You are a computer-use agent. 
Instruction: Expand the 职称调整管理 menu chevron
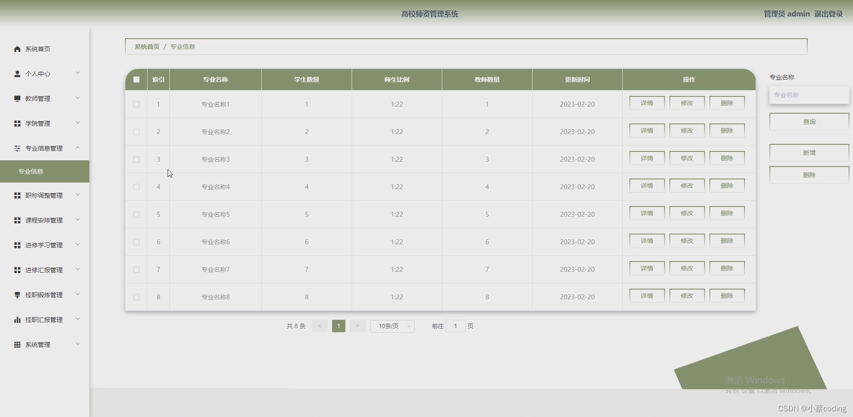[x=78, y=195]
